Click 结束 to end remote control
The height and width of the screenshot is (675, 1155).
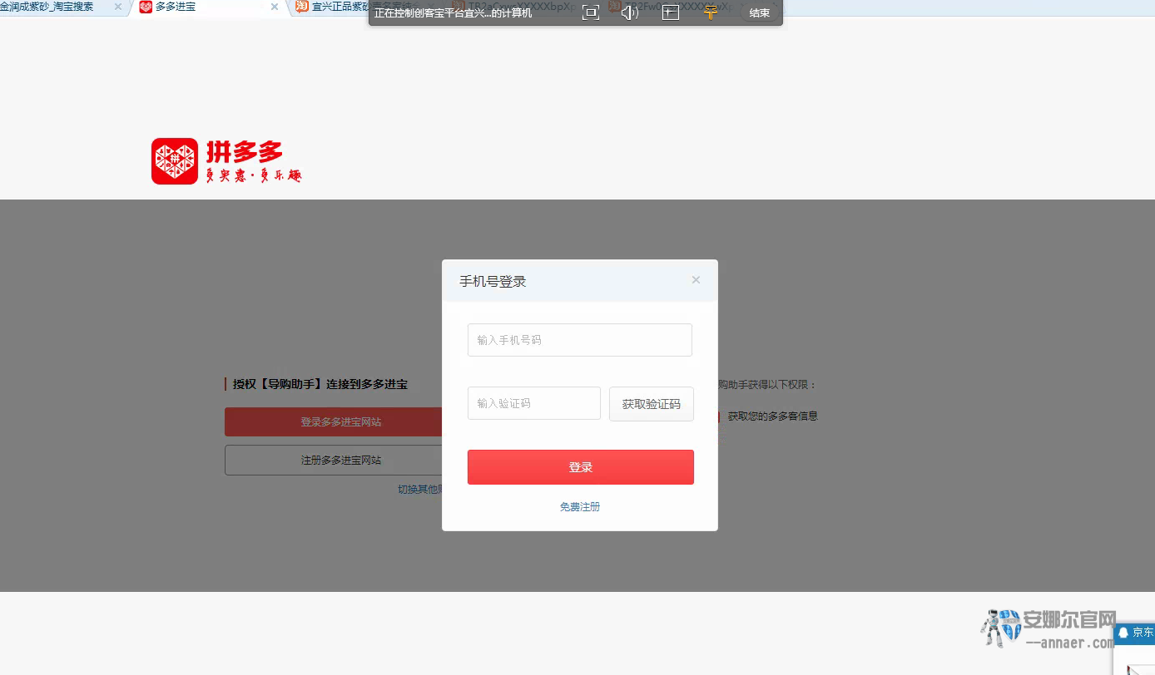tap(760, 12)
